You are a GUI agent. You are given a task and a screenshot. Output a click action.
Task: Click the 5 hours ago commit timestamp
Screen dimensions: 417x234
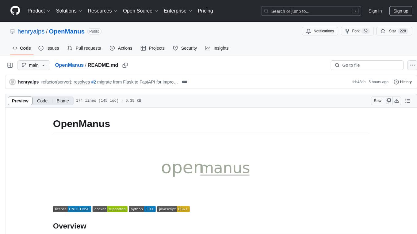pyautogui.click(x=378, y=82)
